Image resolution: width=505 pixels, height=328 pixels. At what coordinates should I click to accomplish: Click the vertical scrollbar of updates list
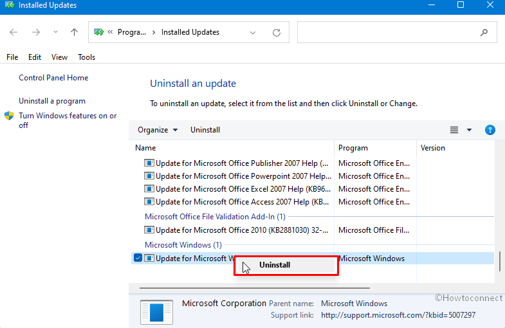click(499, 261)
